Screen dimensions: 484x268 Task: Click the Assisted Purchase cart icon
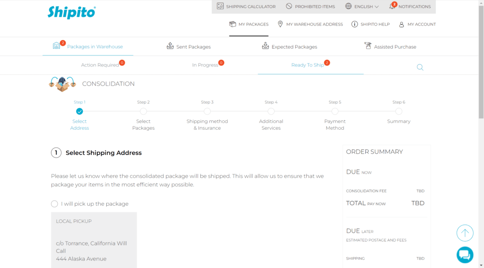tap(368, 46)
